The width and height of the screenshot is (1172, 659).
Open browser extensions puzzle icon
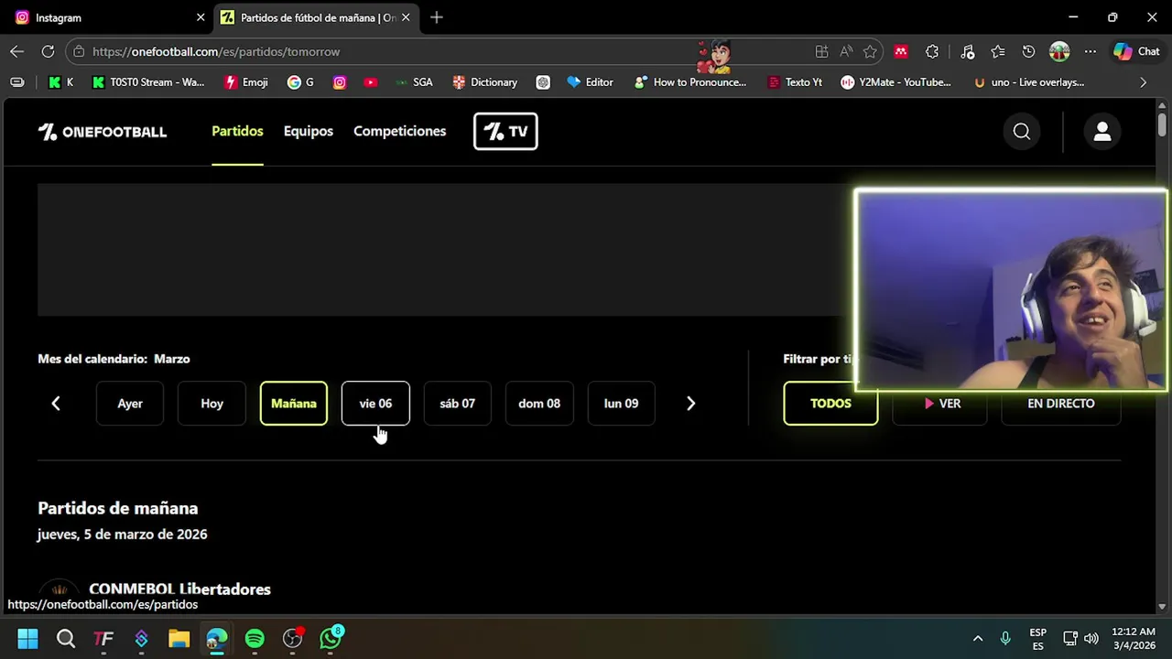pos(932,51)
